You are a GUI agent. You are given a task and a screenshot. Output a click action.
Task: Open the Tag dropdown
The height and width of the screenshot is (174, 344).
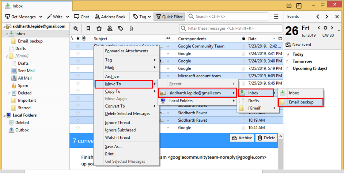[142, 17]
